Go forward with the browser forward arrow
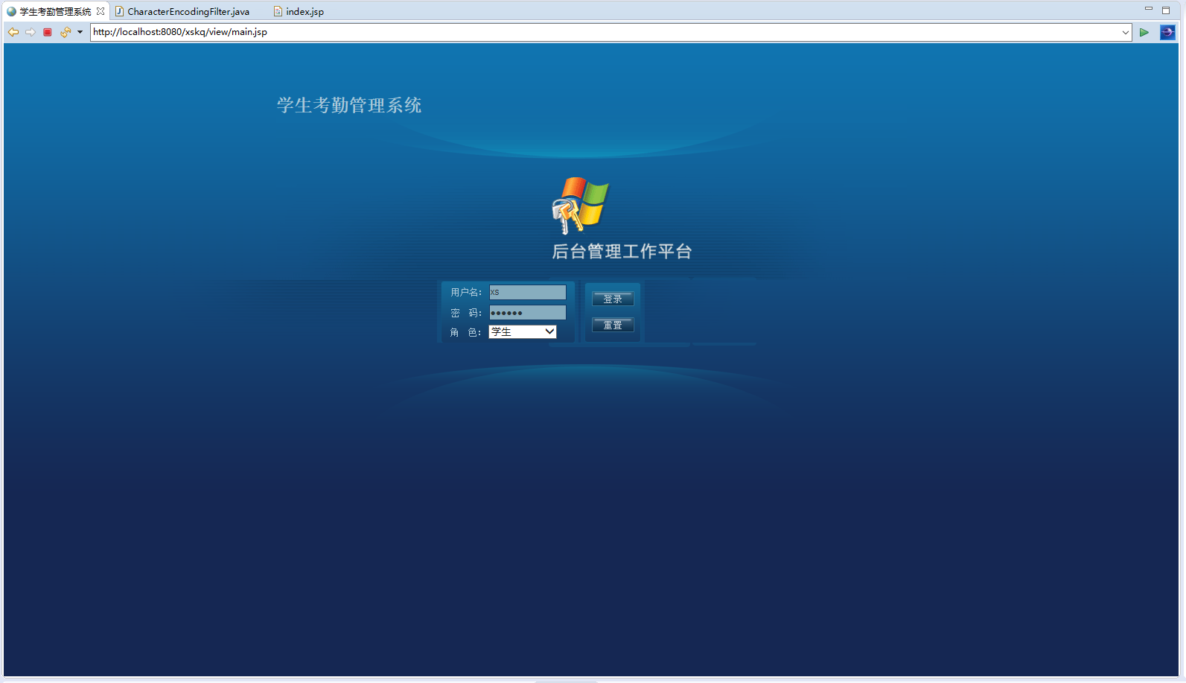Image resolution: width=1186 pixels, height=683 pixels. pos(31,32)
